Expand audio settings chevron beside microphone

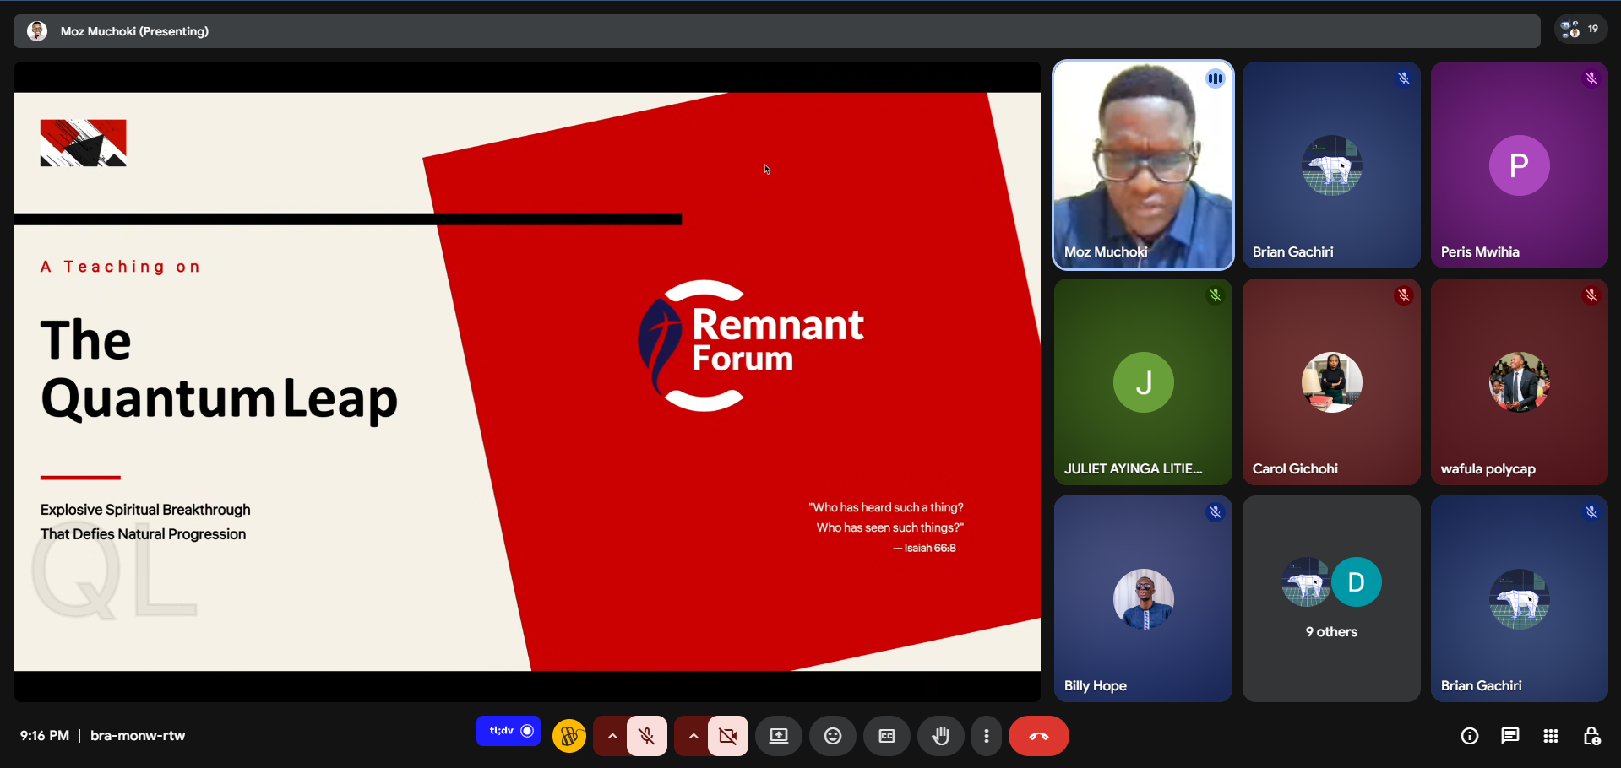[612, 736]
